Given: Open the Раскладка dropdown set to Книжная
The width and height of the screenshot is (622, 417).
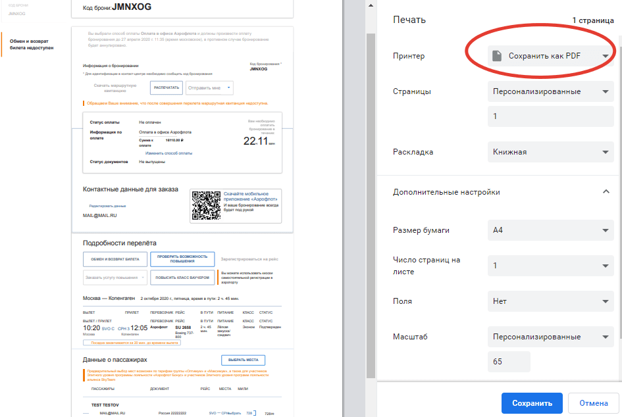Looking at the screenshot, I should point(550,152).
